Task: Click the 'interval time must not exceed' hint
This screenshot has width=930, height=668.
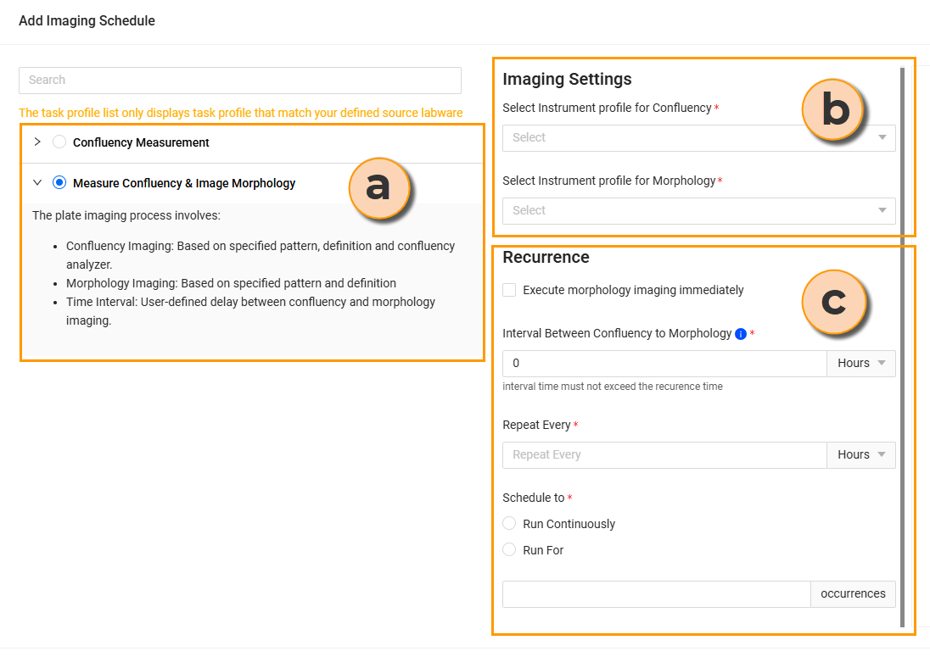Action: 613,387
